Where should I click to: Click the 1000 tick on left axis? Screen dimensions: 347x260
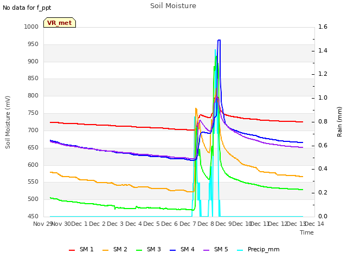point(31,27)
